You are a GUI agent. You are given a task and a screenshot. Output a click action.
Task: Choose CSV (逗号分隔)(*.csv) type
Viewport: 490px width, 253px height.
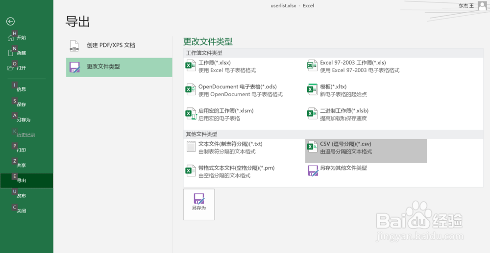(366, 151)
